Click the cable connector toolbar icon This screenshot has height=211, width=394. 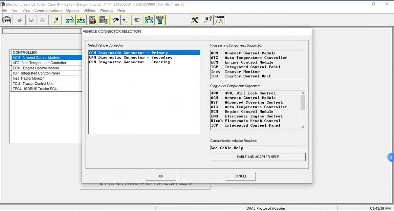(56, 20)
